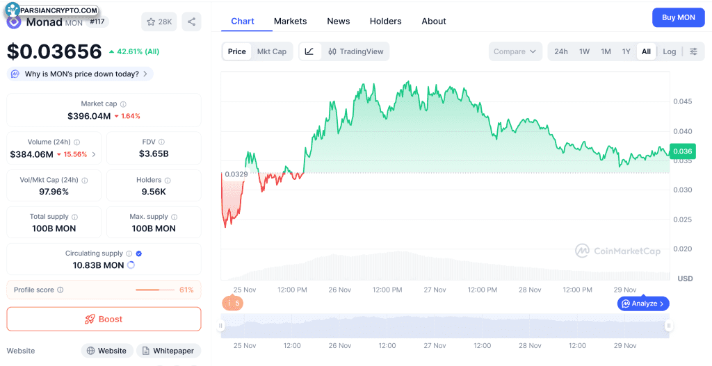This screenshot has width=712, height=366.
Task: Switch to the Markets tab
Action: click(290, 21)
